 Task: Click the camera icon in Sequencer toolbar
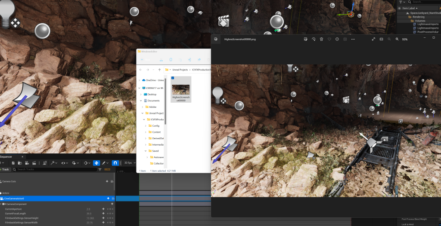coord(27,163)
